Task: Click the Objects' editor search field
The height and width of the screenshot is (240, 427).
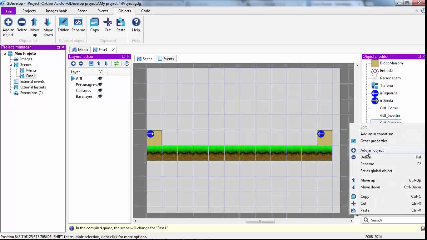Action: tap(394, 220)
